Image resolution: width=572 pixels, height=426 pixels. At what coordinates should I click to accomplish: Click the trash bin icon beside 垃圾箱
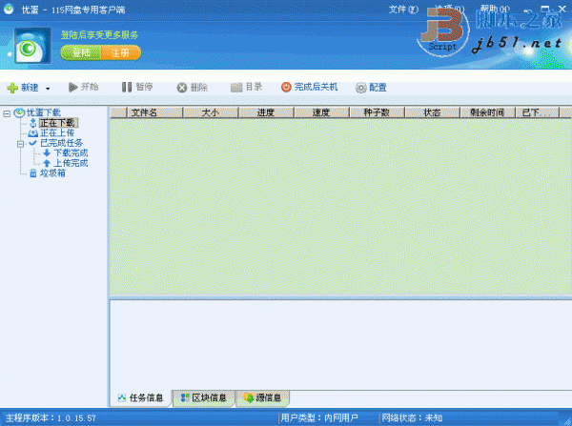[x=32, y=172]
